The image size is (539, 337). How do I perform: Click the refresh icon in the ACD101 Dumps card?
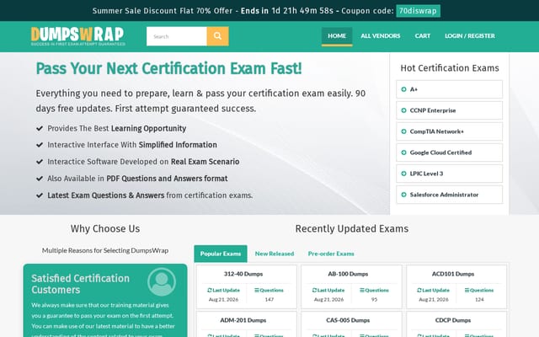[419, 290]
